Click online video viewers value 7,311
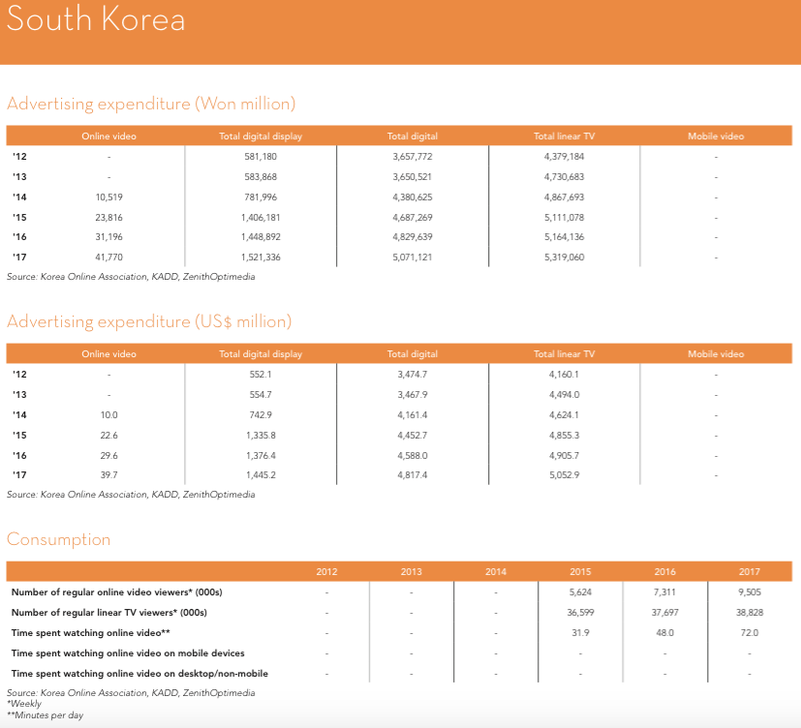This screenshot has width=801, height=728. (664, 592)
